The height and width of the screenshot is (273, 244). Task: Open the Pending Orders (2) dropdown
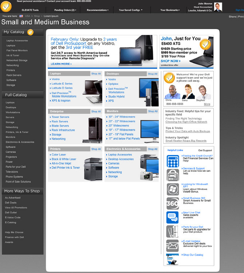click(x=65, y=10)
